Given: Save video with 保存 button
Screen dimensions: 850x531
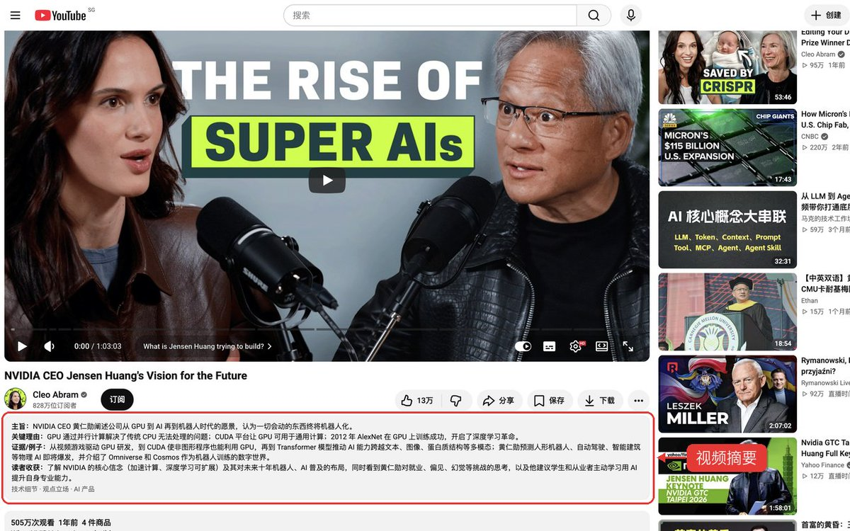Looking at the screenshot, I should point(550,401).
